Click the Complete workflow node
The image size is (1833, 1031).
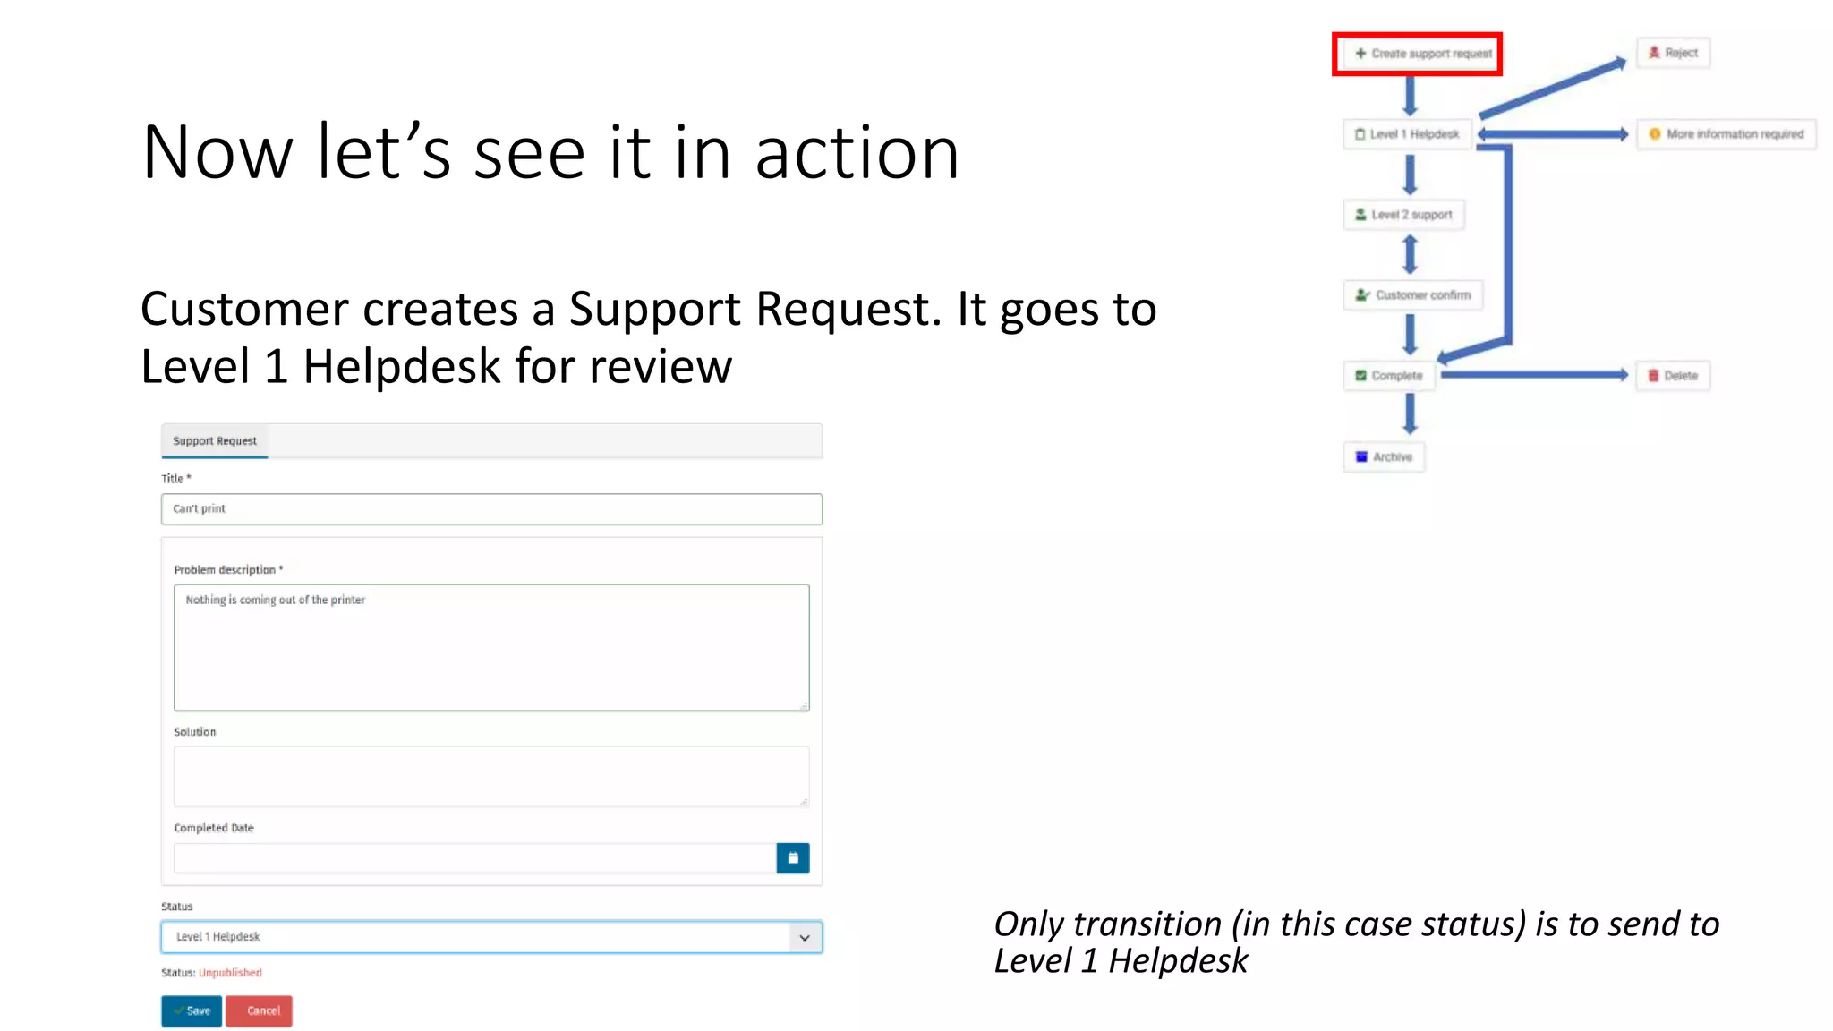click(1389, 376)
